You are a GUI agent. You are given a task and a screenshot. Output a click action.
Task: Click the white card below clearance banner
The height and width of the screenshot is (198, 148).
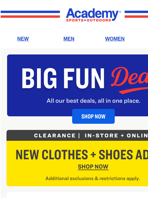click(77, 195)
